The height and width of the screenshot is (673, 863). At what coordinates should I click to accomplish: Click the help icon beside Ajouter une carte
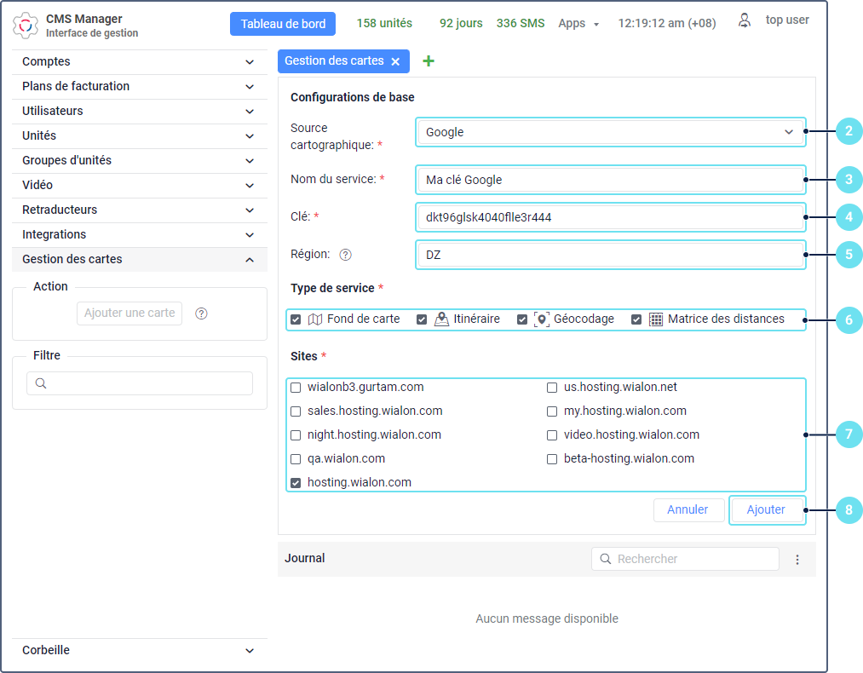point(201,313)
